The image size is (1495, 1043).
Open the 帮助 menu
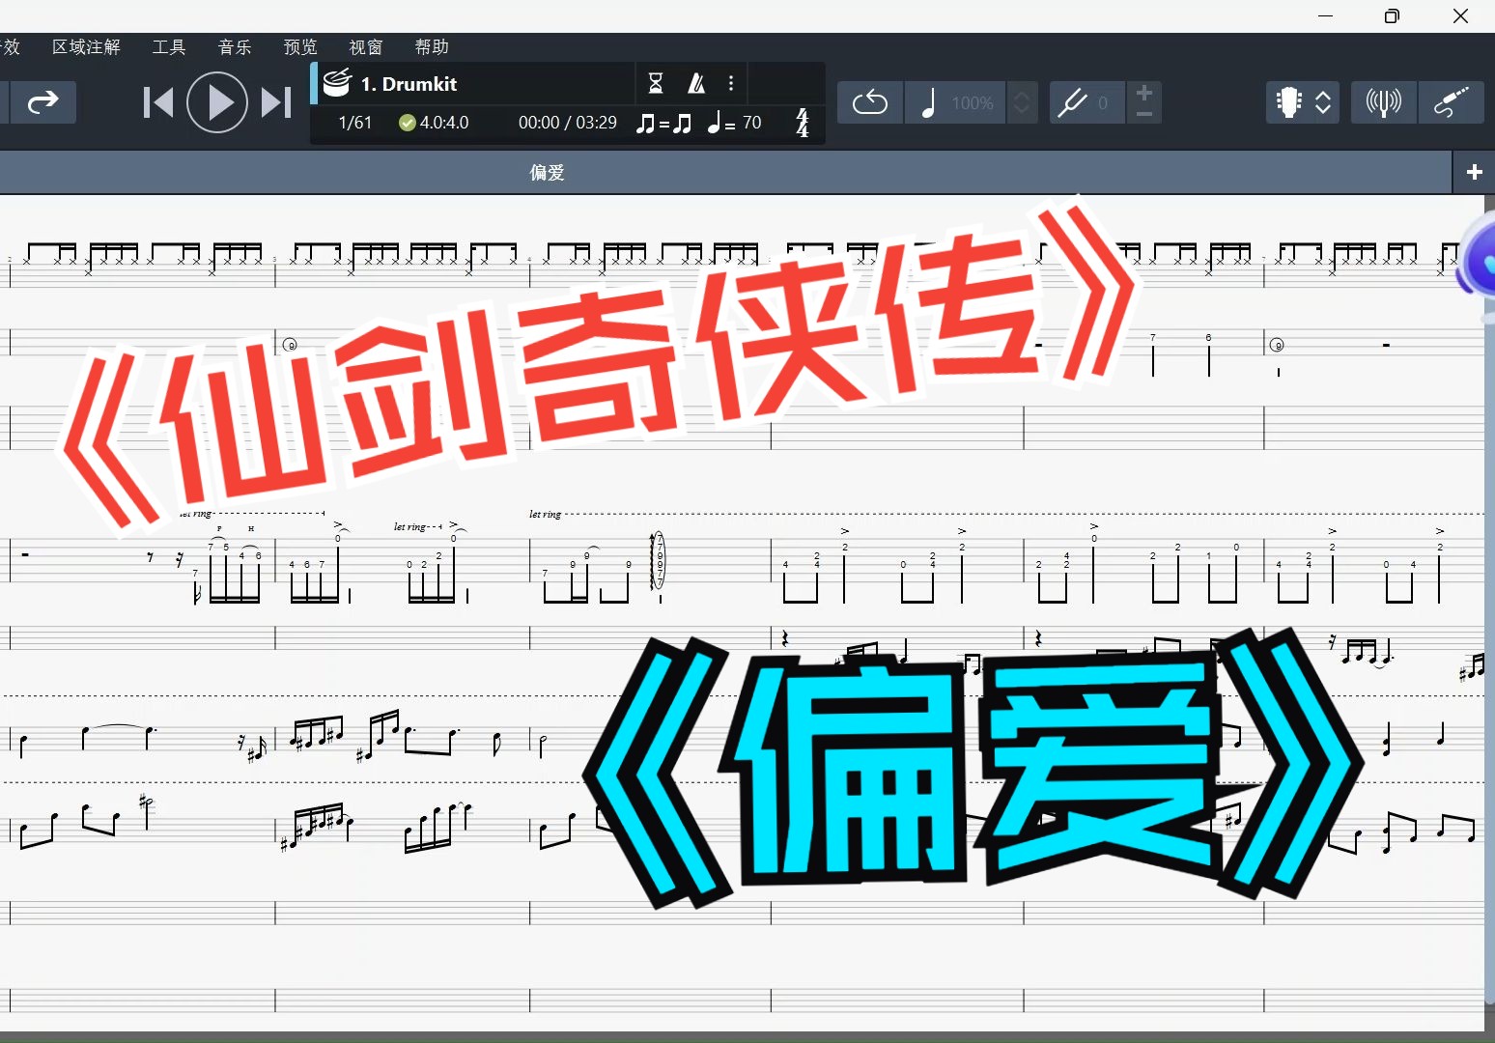pyautogui.click(x=432, y=46)
